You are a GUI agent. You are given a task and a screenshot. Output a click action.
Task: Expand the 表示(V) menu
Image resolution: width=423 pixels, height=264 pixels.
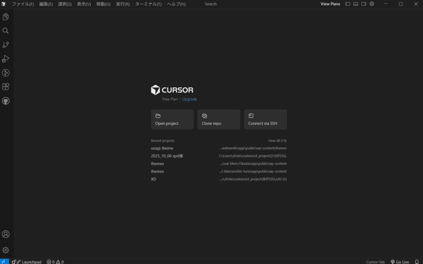click(84, 4)
